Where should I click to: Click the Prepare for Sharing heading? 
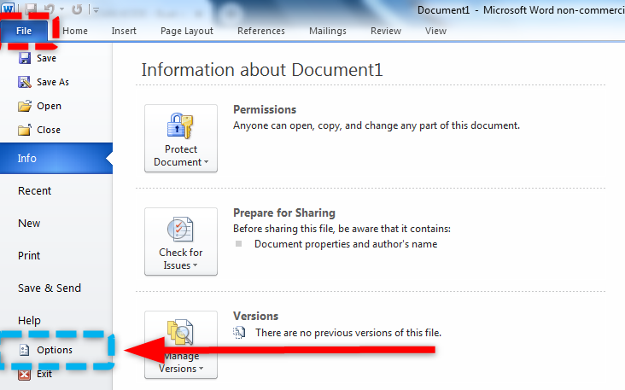pyautogui.click(x=284, y=212)
